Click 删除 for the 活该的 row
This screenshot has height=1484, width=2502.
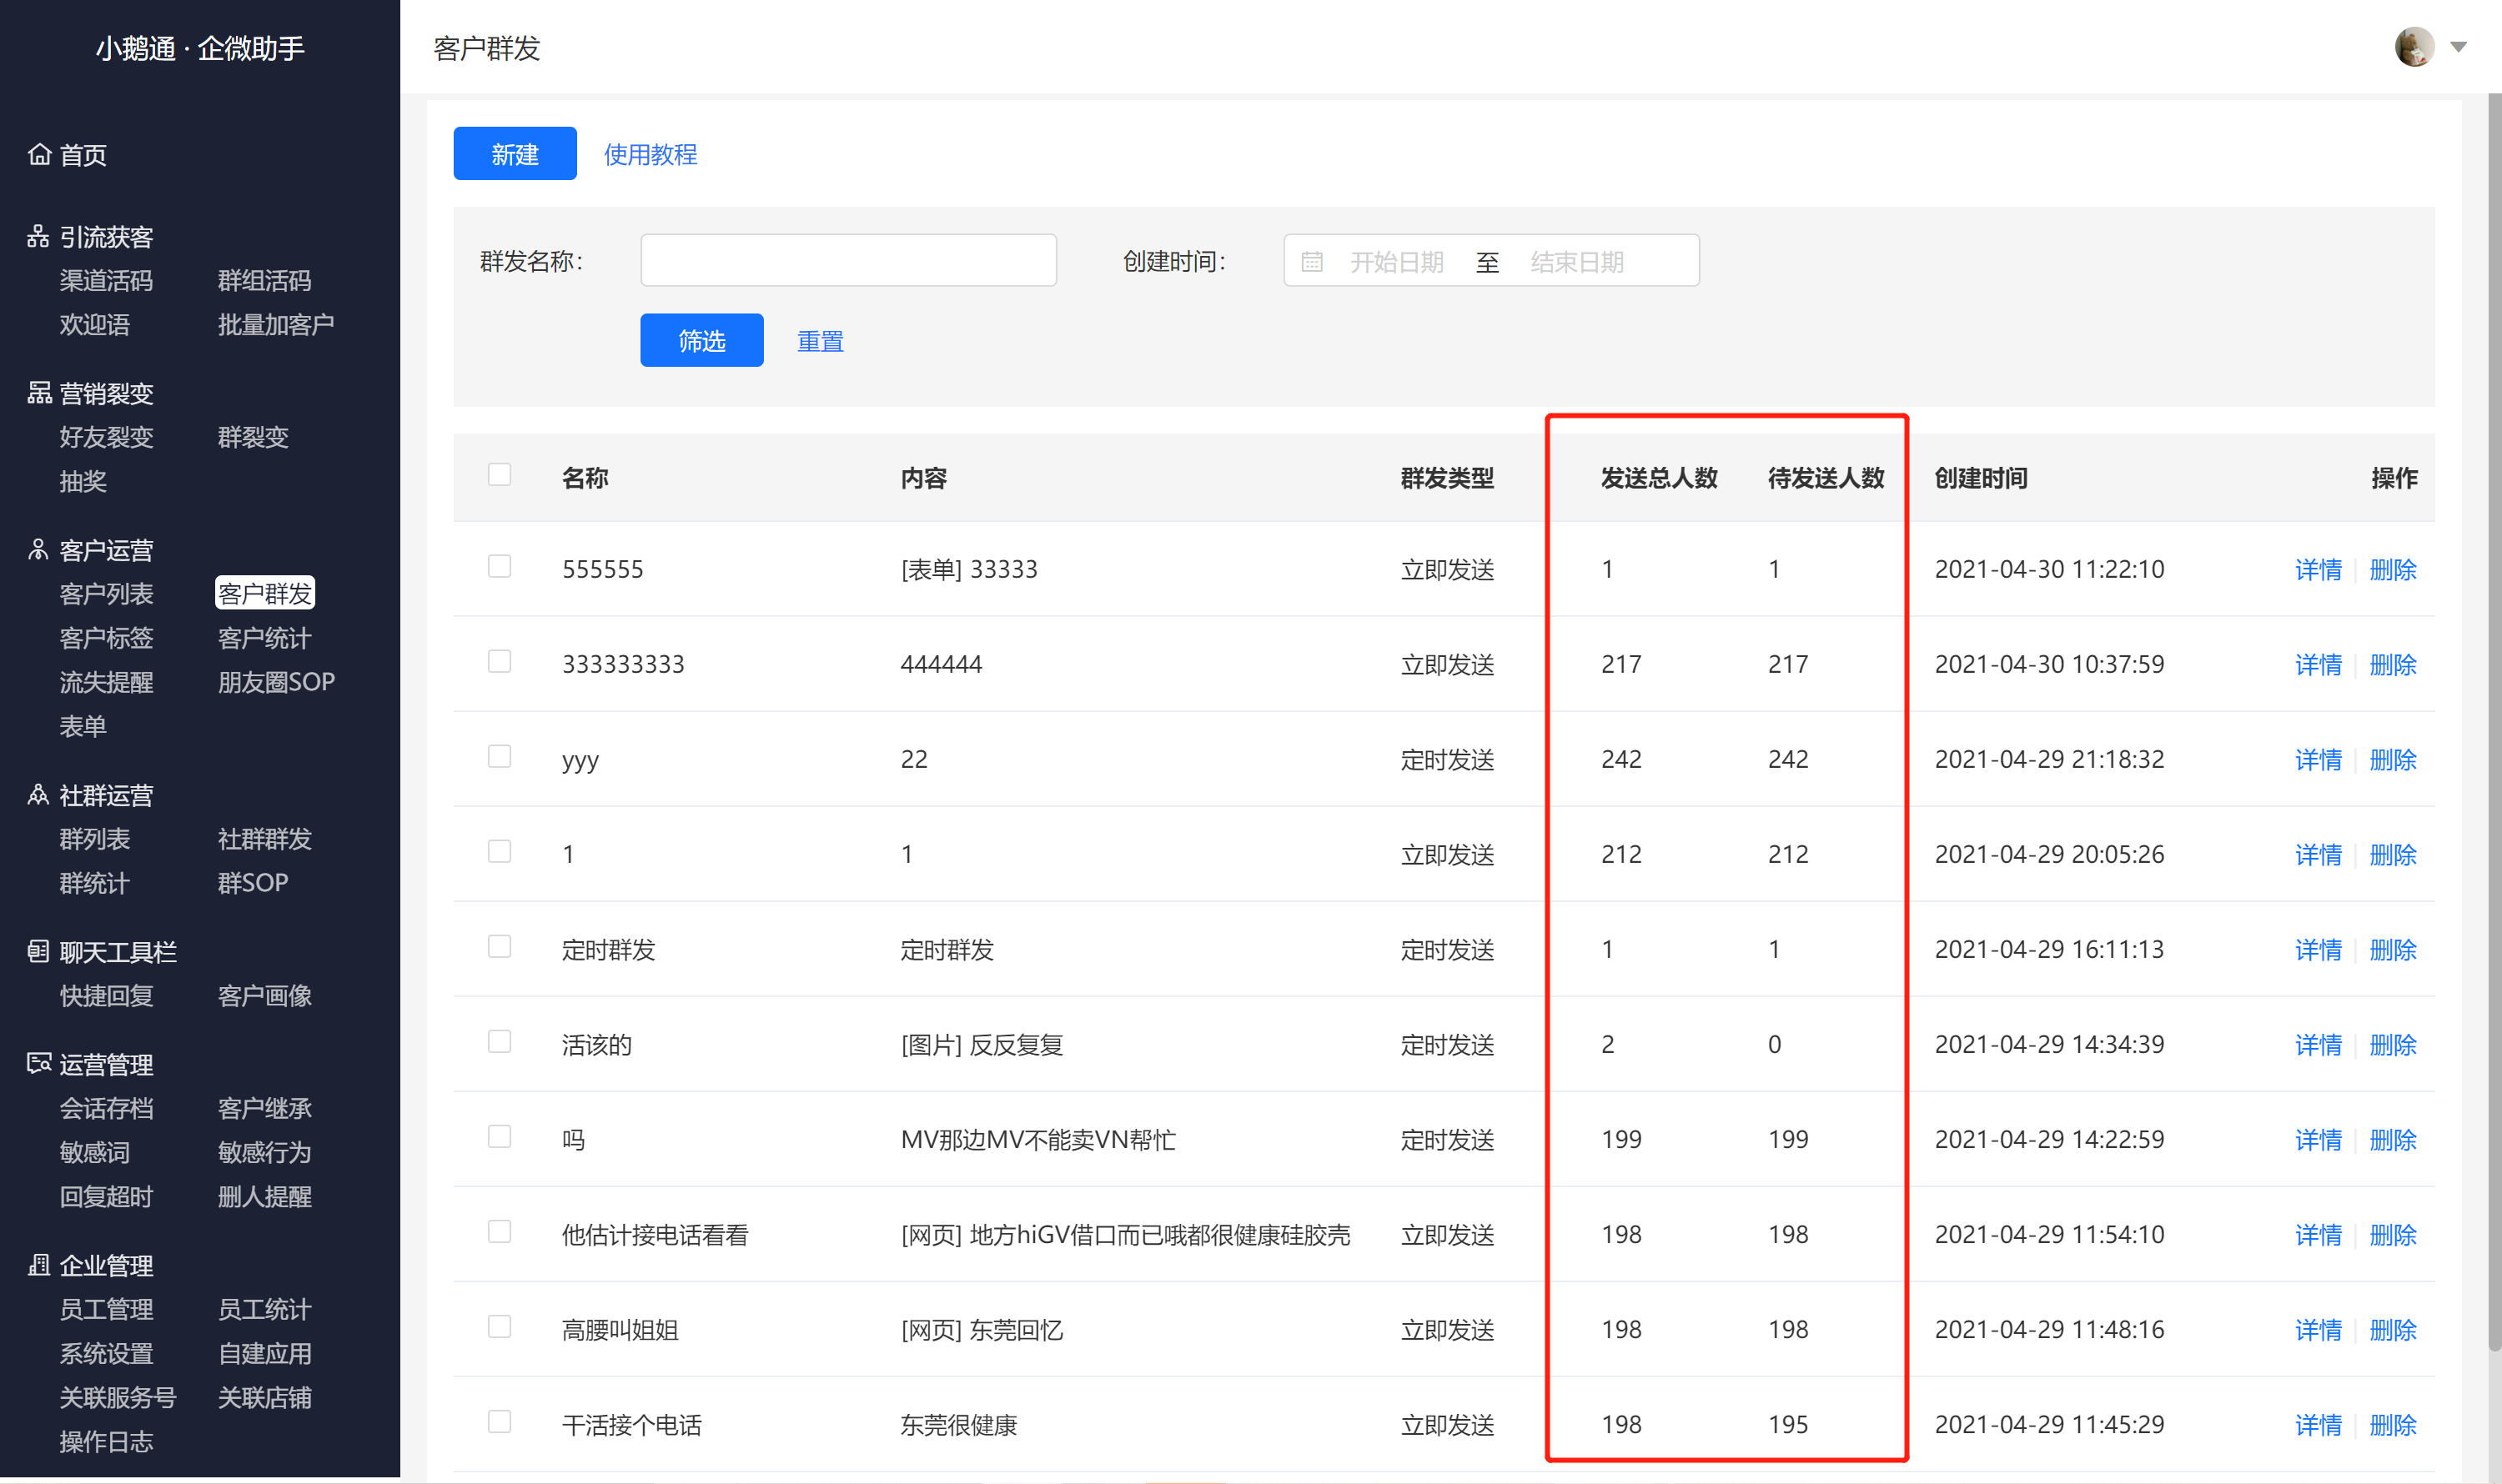point(2393,1044)
